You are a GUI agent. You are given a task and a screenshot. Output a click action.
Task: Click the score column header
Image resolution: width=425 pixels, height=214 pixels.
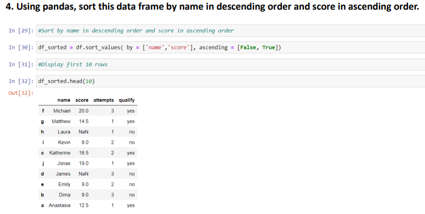pyautogui.click(x=82, y=100)
